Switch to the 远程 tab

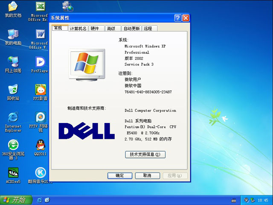(x=150, y=29)
